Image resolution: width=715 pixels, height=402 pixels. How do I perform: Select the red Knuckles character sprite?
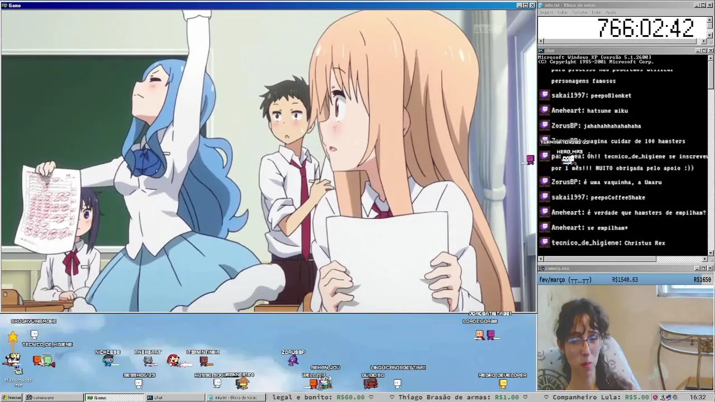click(x=174, y=360)
